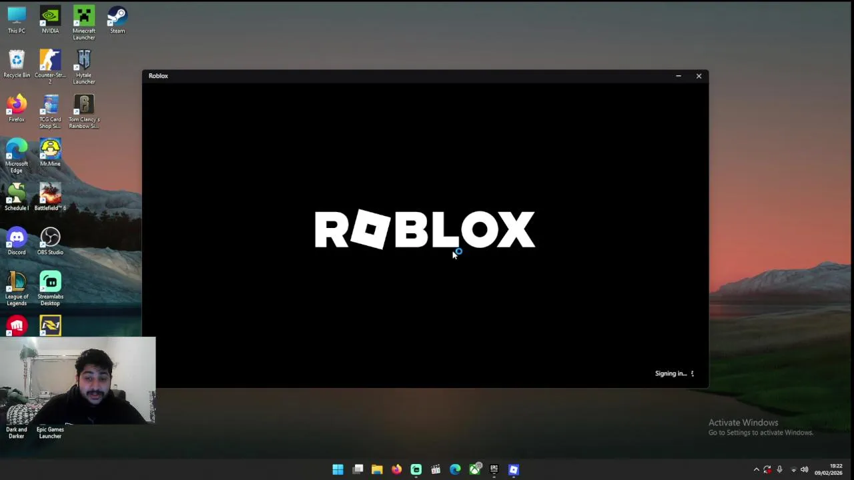
Task: Open the network Wi-Fi tray icon
Action: tap(793, 469)
